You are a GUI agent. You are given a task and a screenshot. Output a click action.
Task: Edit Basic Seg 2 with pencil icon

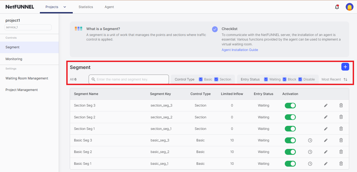click(x=326, y=152)
